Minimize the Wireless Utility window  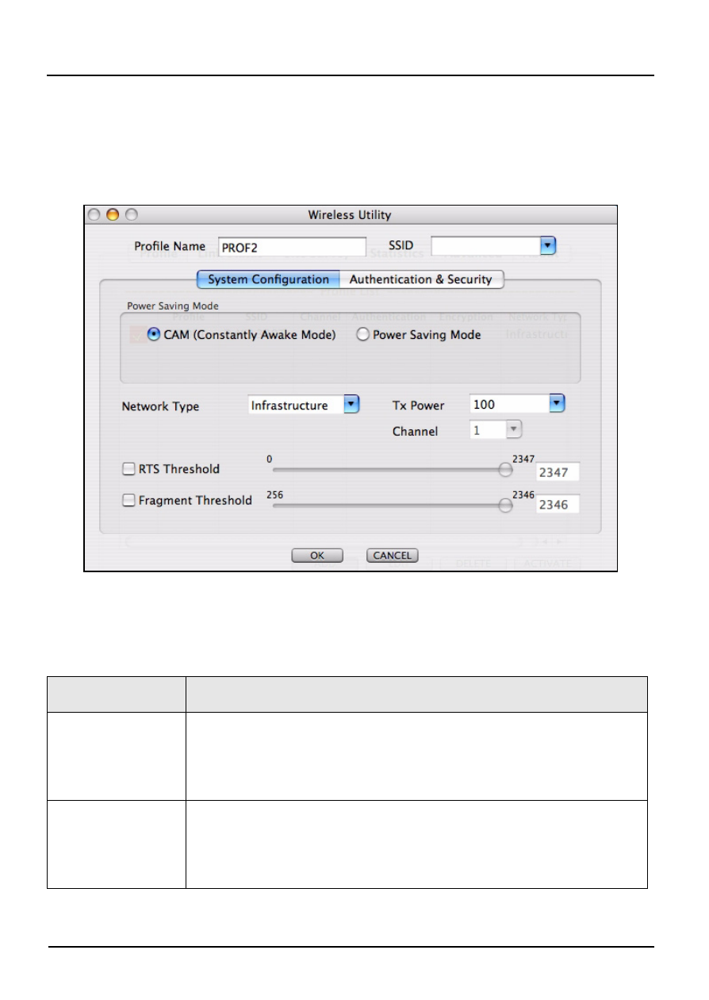pyautogui.click(x=113, y=214)
